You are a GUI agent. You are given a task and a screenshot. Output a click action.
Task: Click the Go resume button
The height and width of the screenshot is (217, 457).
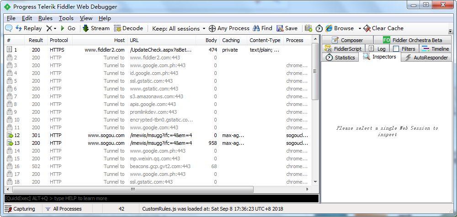(68, 28)
